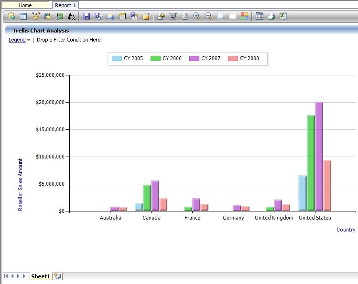Click the open folder icon
The height and width of the screenshot is (284, 358).
click(146, 16)
